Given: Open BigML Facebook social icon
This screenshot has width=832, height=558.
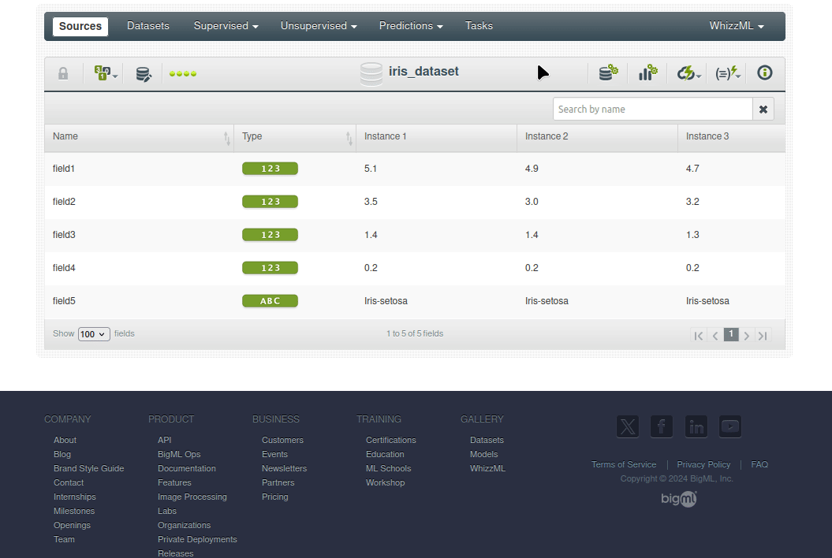Looking at the screenshot, I should tap(662, 426).
